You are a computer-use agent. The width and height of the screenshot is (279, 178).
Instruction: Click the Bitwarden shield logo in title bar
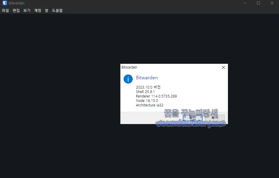click(4, 3)
